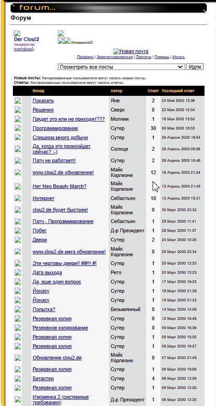Click the broken image icon next to Программирование

(x=17, y=129)
